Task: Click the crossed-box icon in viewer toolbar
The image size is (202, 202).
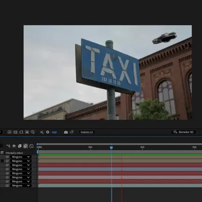Action: click(x=15, y=132)
